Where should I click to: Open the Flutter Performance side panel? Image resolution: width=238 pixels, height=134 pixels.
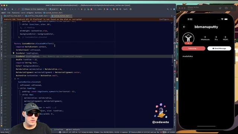point(175,116)
